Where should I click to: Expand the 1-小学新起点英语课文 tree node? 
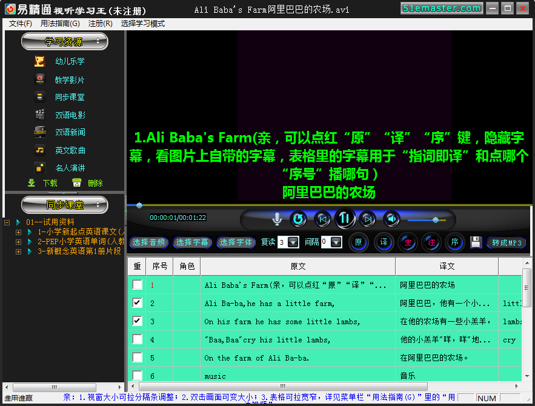[x=18, y=232]
